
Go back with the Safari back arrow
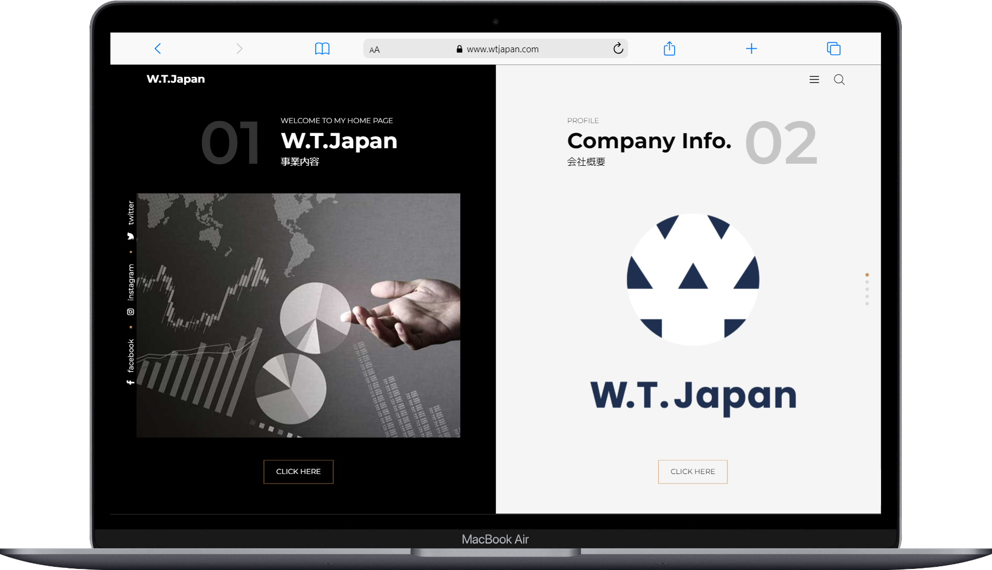[157, 49]
